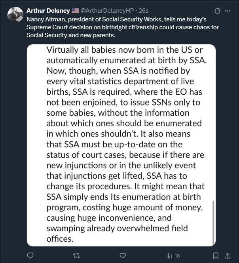
Task: Bookmark this post from Arthur Delaney
Action: pos(216,255)
